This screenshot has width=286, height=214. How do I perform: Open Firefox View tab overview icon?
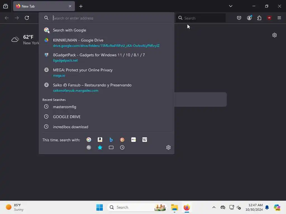point(6,6)
